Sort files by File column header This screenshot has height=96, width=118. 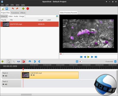[x=23, y=20]
